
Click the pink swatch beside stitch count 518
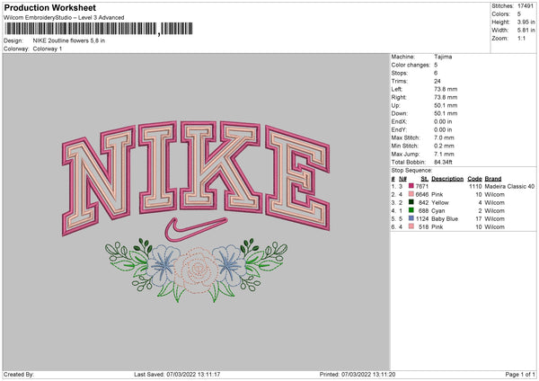point(411,226)
